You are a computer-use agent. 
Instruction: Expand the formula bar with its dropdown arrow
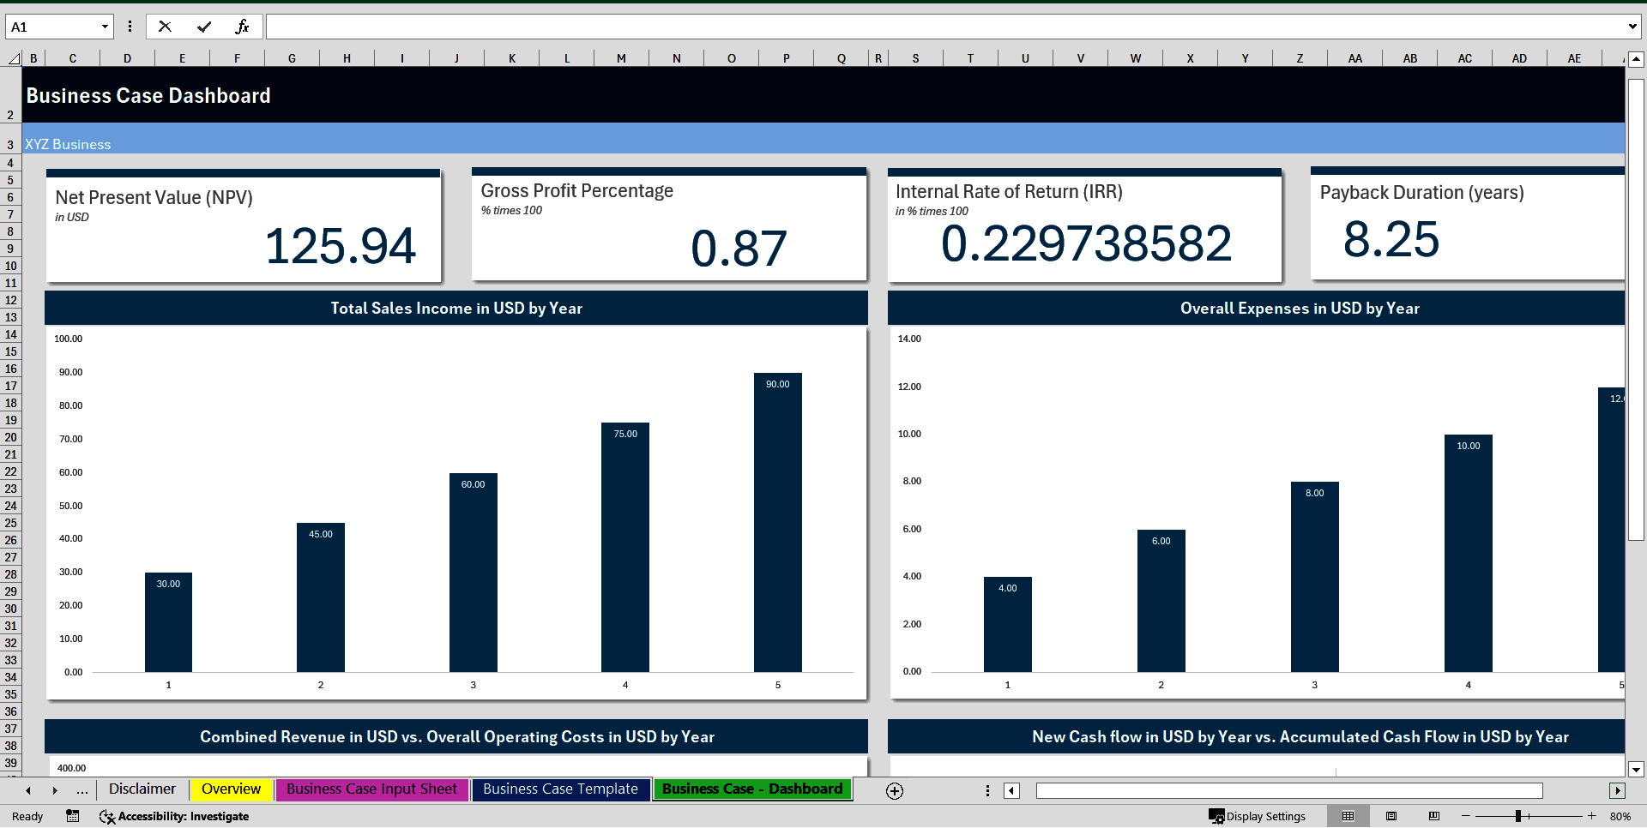[1632, 26]
